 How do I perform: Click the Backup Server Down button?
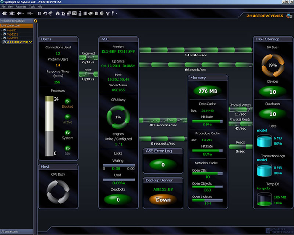(163, 200)
